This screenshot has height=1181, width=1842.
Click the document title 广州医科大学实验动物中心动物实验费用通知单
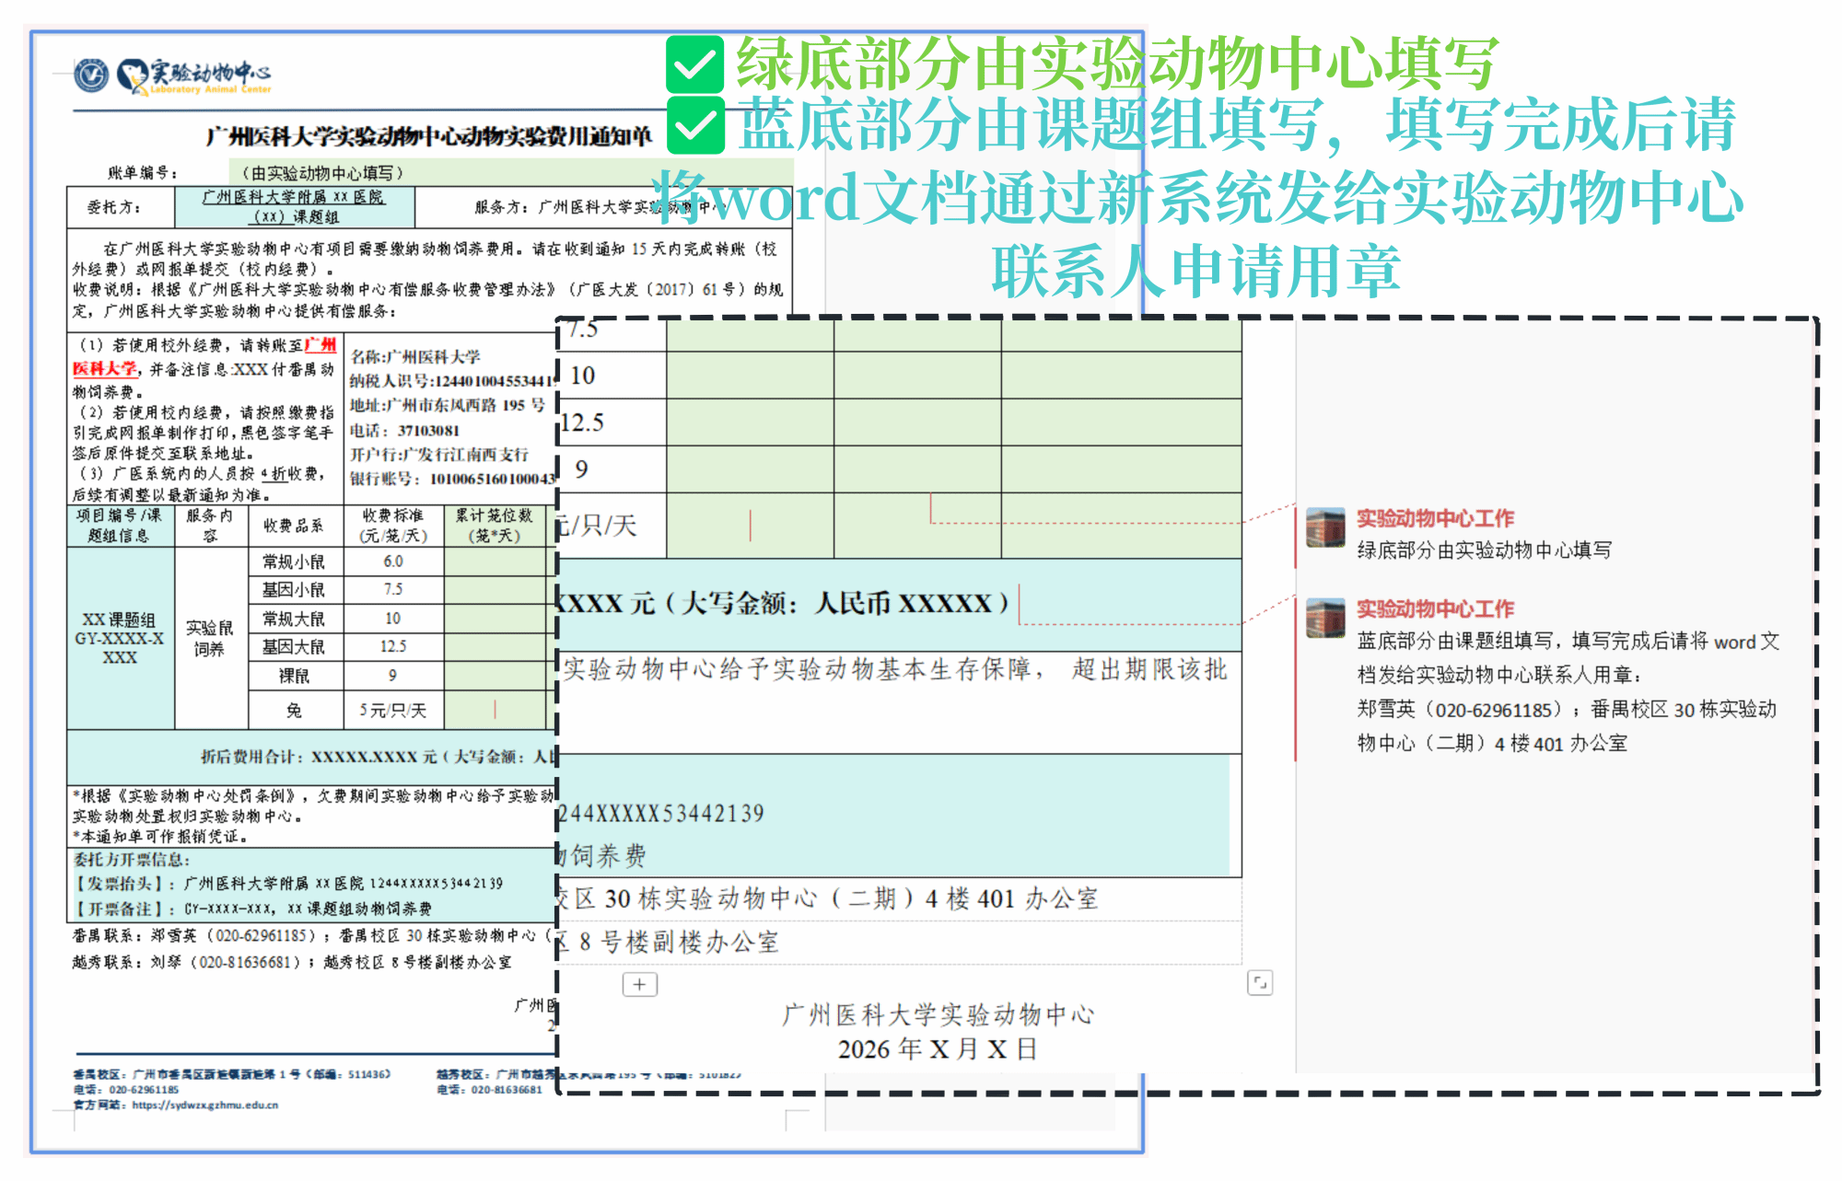tap(429, 137)
